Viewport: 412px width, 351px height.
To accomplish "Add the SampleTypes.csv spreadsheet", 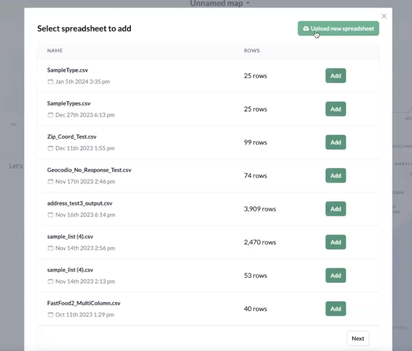I will point(336,109).
